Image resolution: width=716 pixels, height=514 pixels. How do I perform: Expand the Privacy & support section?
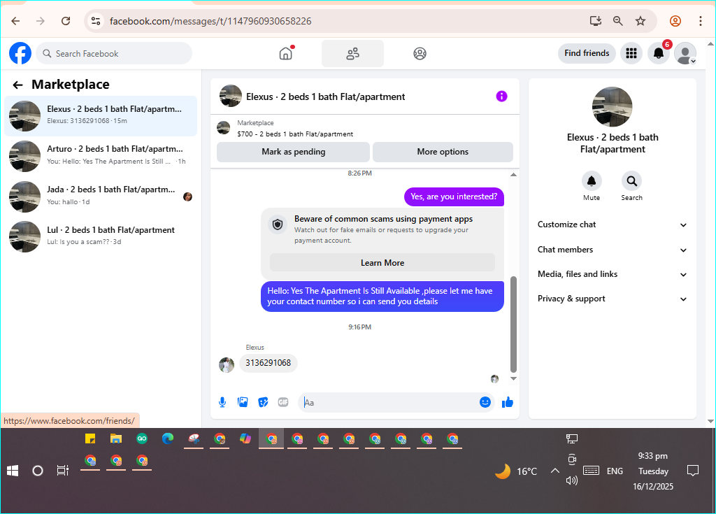point(612,299)
